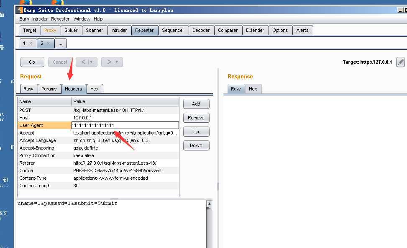Click Remove to delete selected header
407x248 pixels.
tap(196, 118)
